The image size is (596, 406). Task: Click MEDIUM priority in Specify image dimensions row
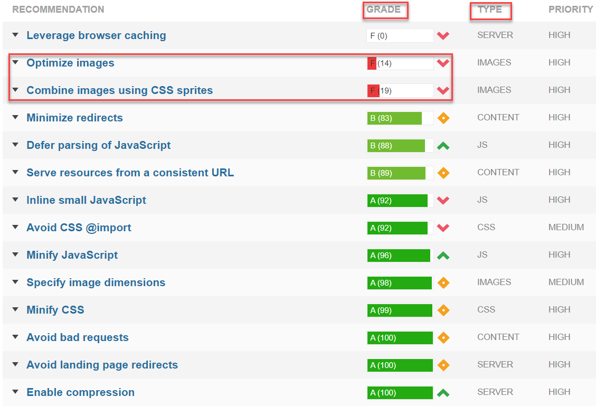[566, 282]
